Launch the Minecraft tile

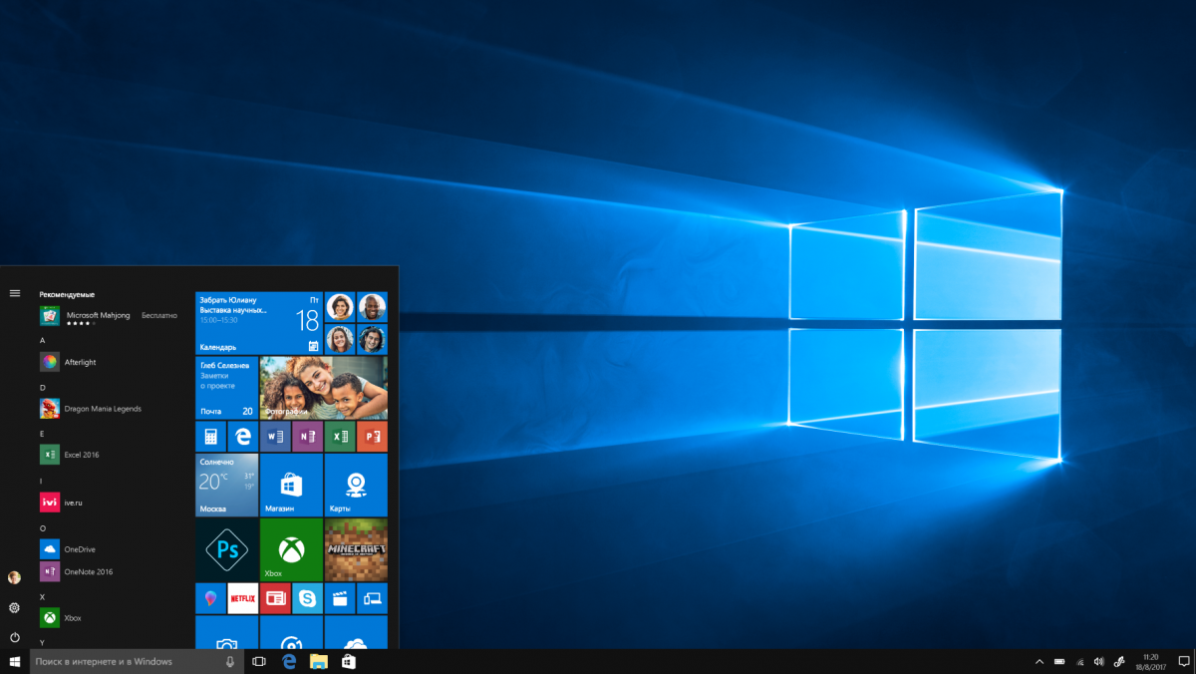pos(356,549)
